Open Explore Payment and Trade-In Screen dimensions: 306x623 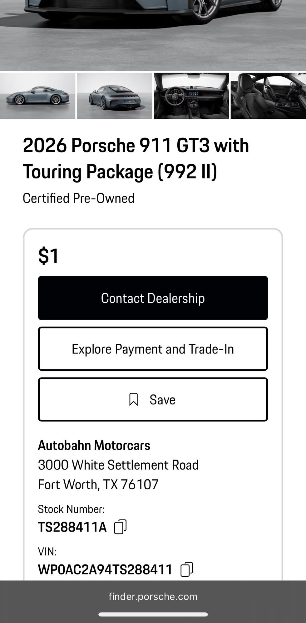pyautogui.click(x=153, y=349)
